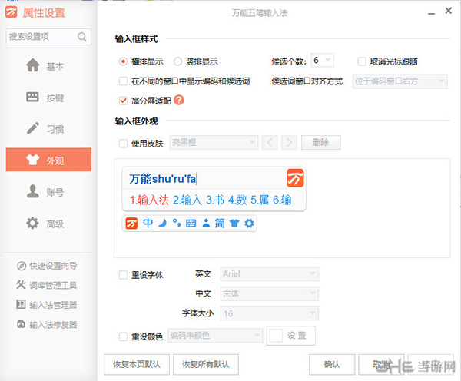Screen dimensions: 461x381
Task: Enable 重设颜色 checkbox
Action: [x=123, y=336]
